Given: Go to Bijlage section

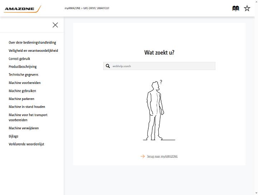Looking at the screenshot, I should 14,136.
